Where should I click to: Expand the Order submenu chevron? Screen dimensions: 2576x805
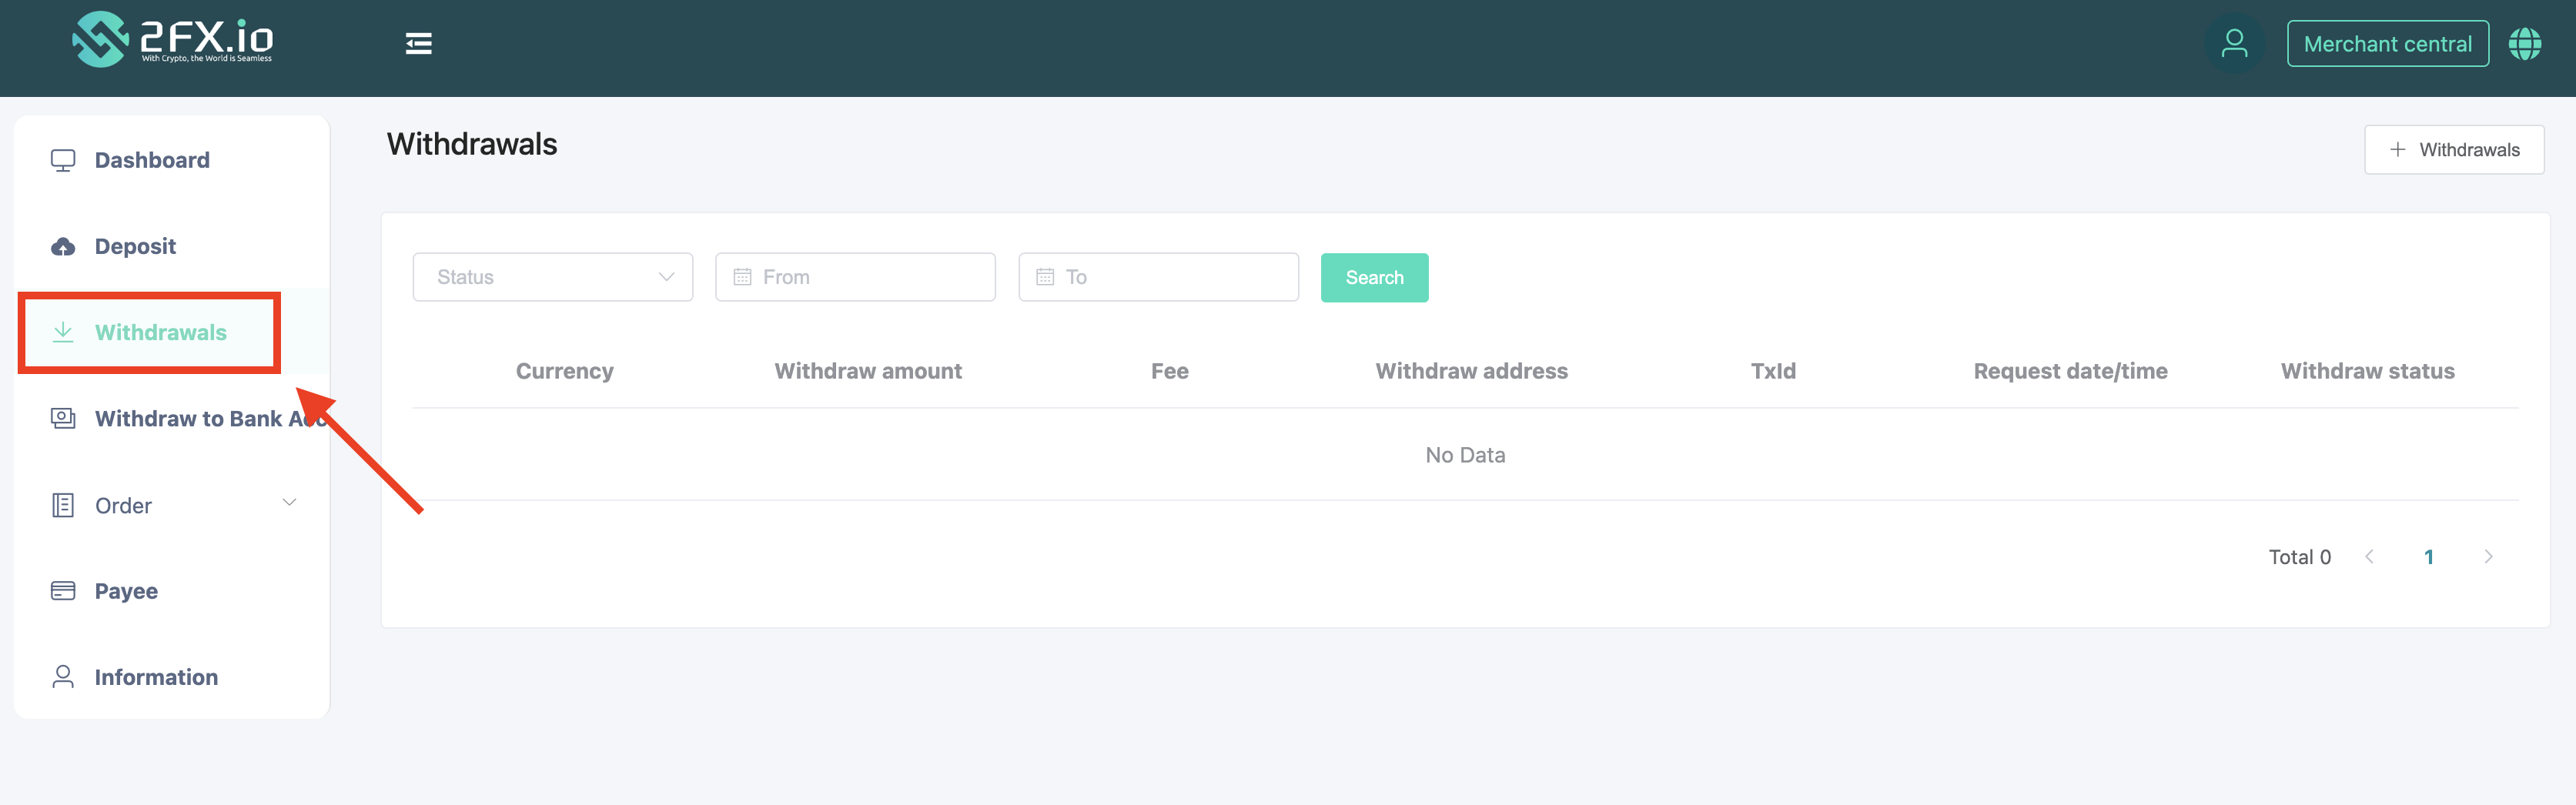(x=289, y=502)
